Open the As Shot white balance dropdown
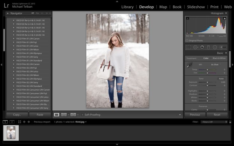This screenshot has width=234, height=146. pyautogui.click(x=217, y=64)
